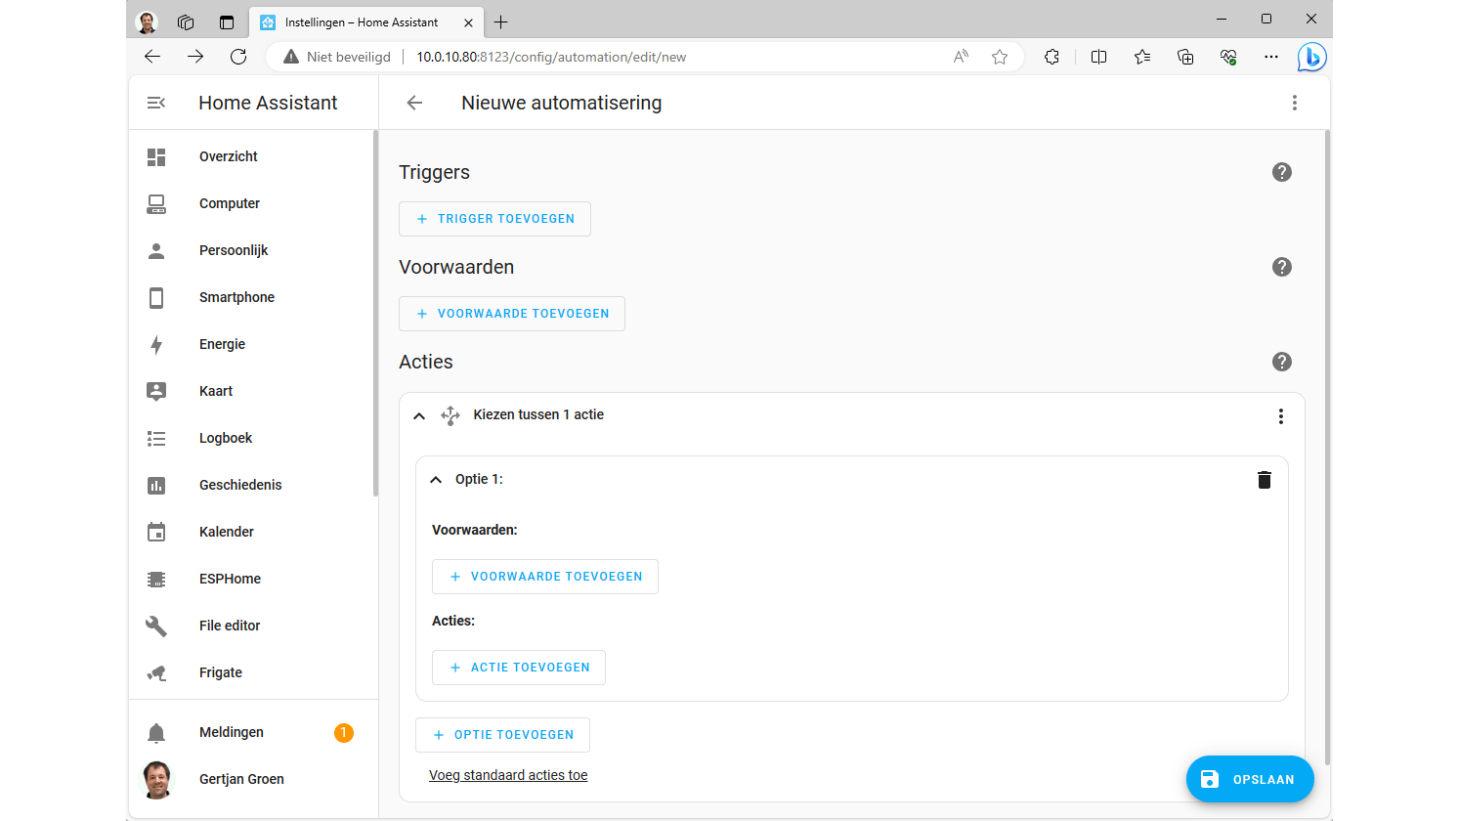Open help for Triggers section

1281,172
